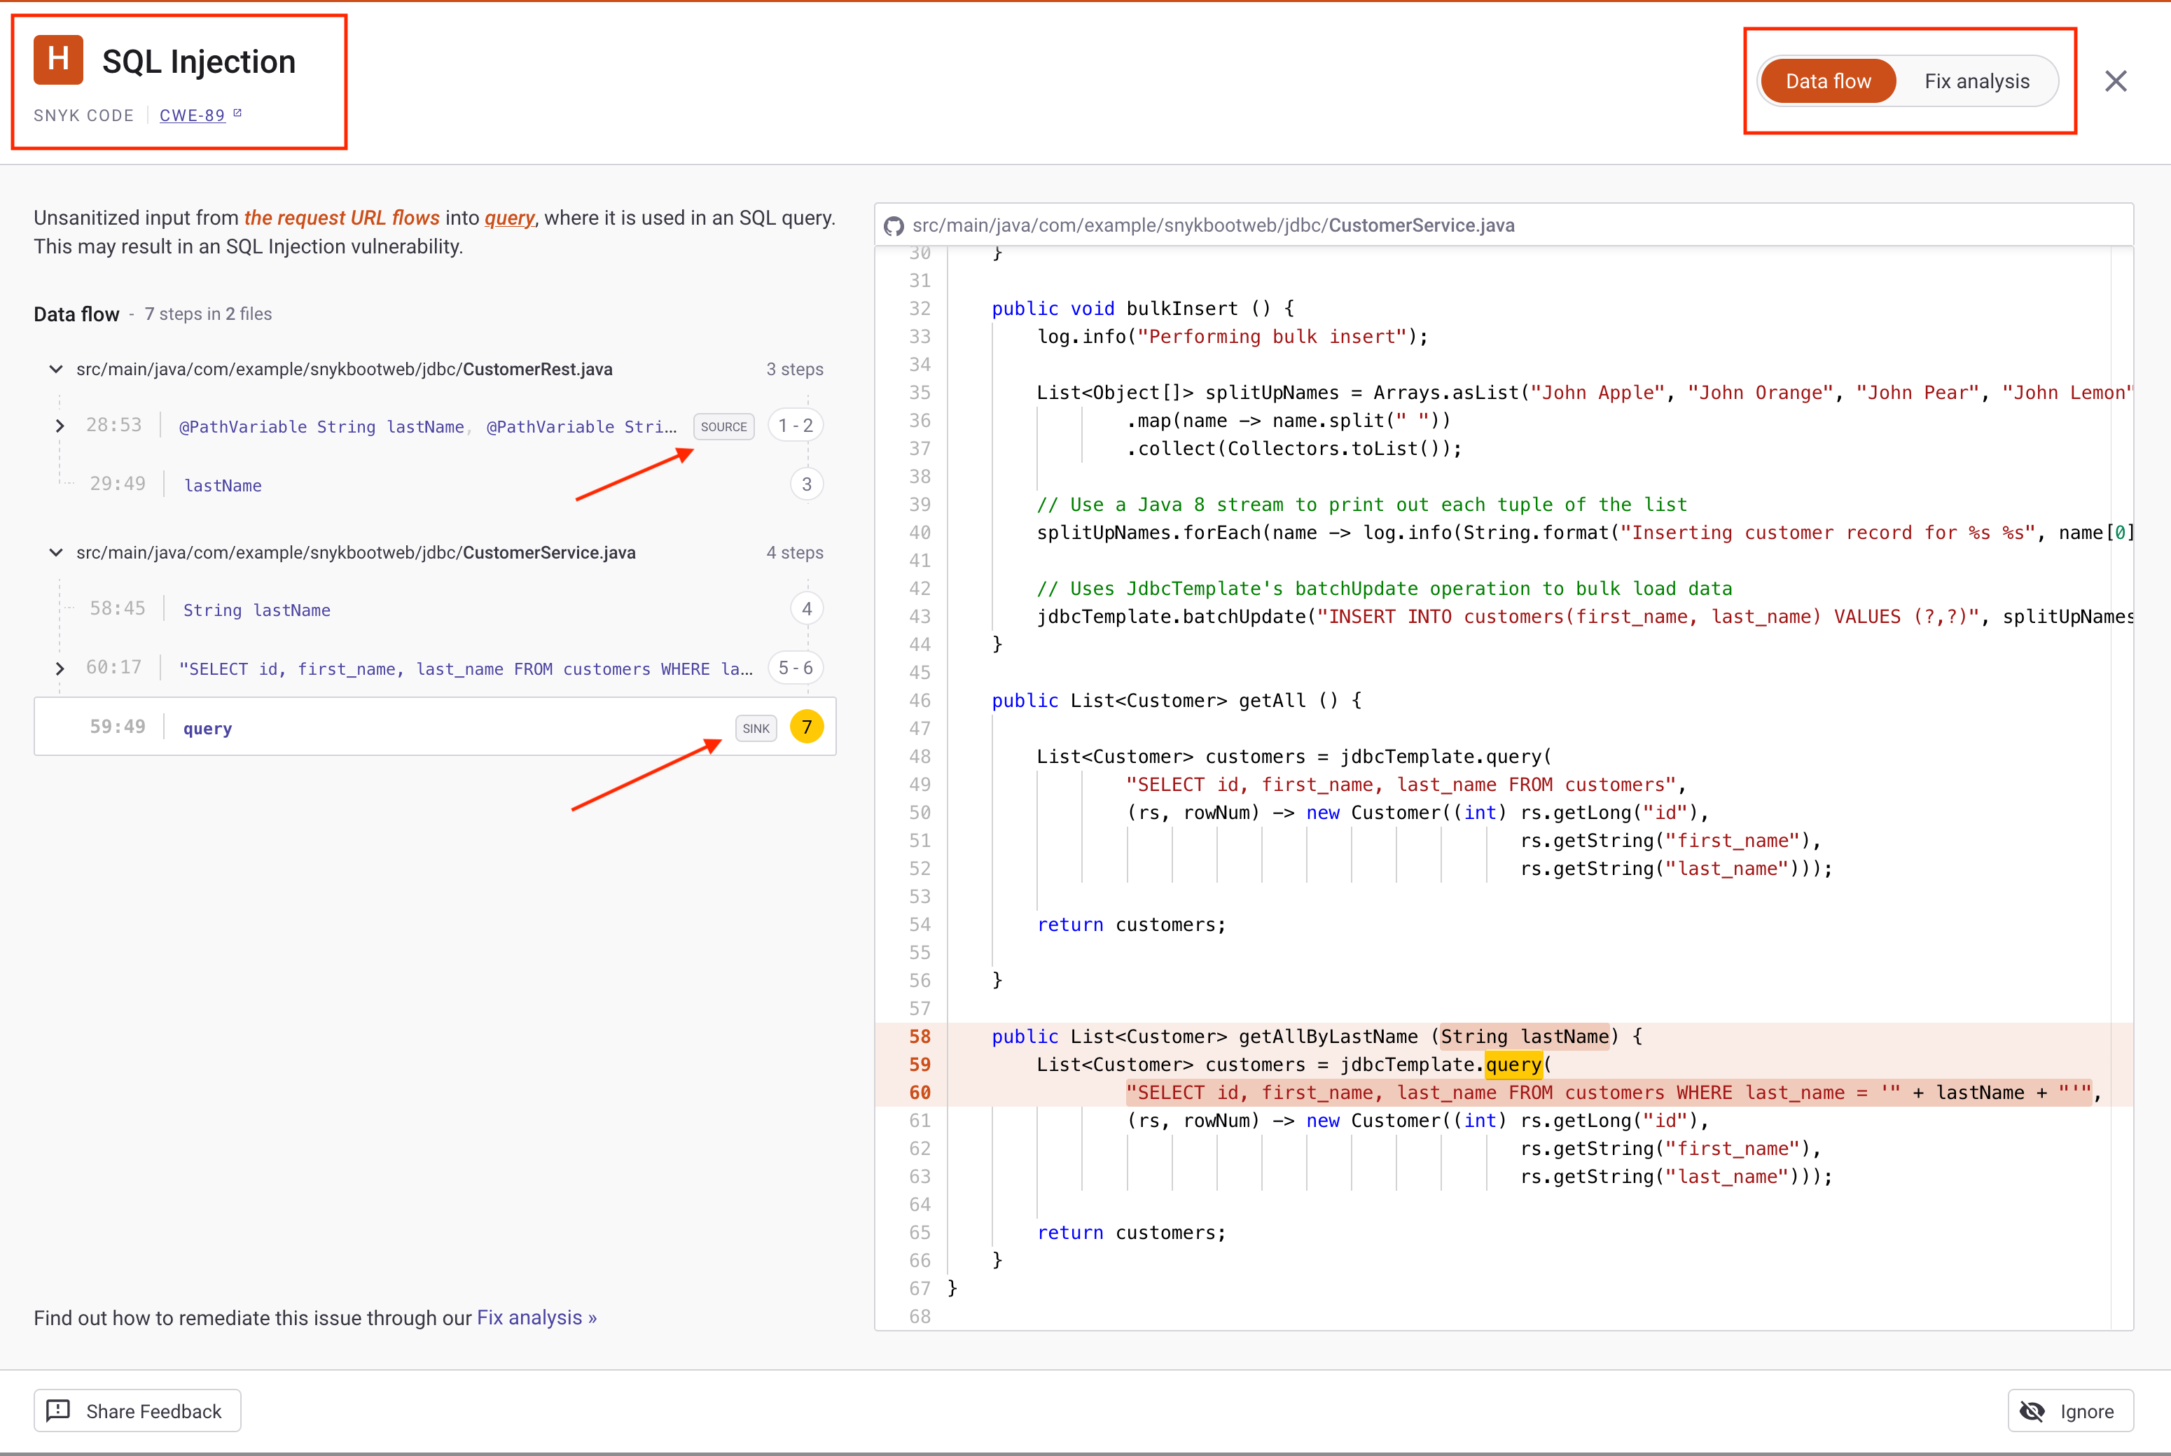Screen dimensions: 2171x1456
Task: Click the SOURCE badge
Action: (723, 426)
